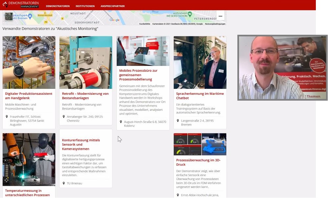The image size is (328, 198).
Task: Click the Demonstratoren Management logo
Action: tap(20, 5)
